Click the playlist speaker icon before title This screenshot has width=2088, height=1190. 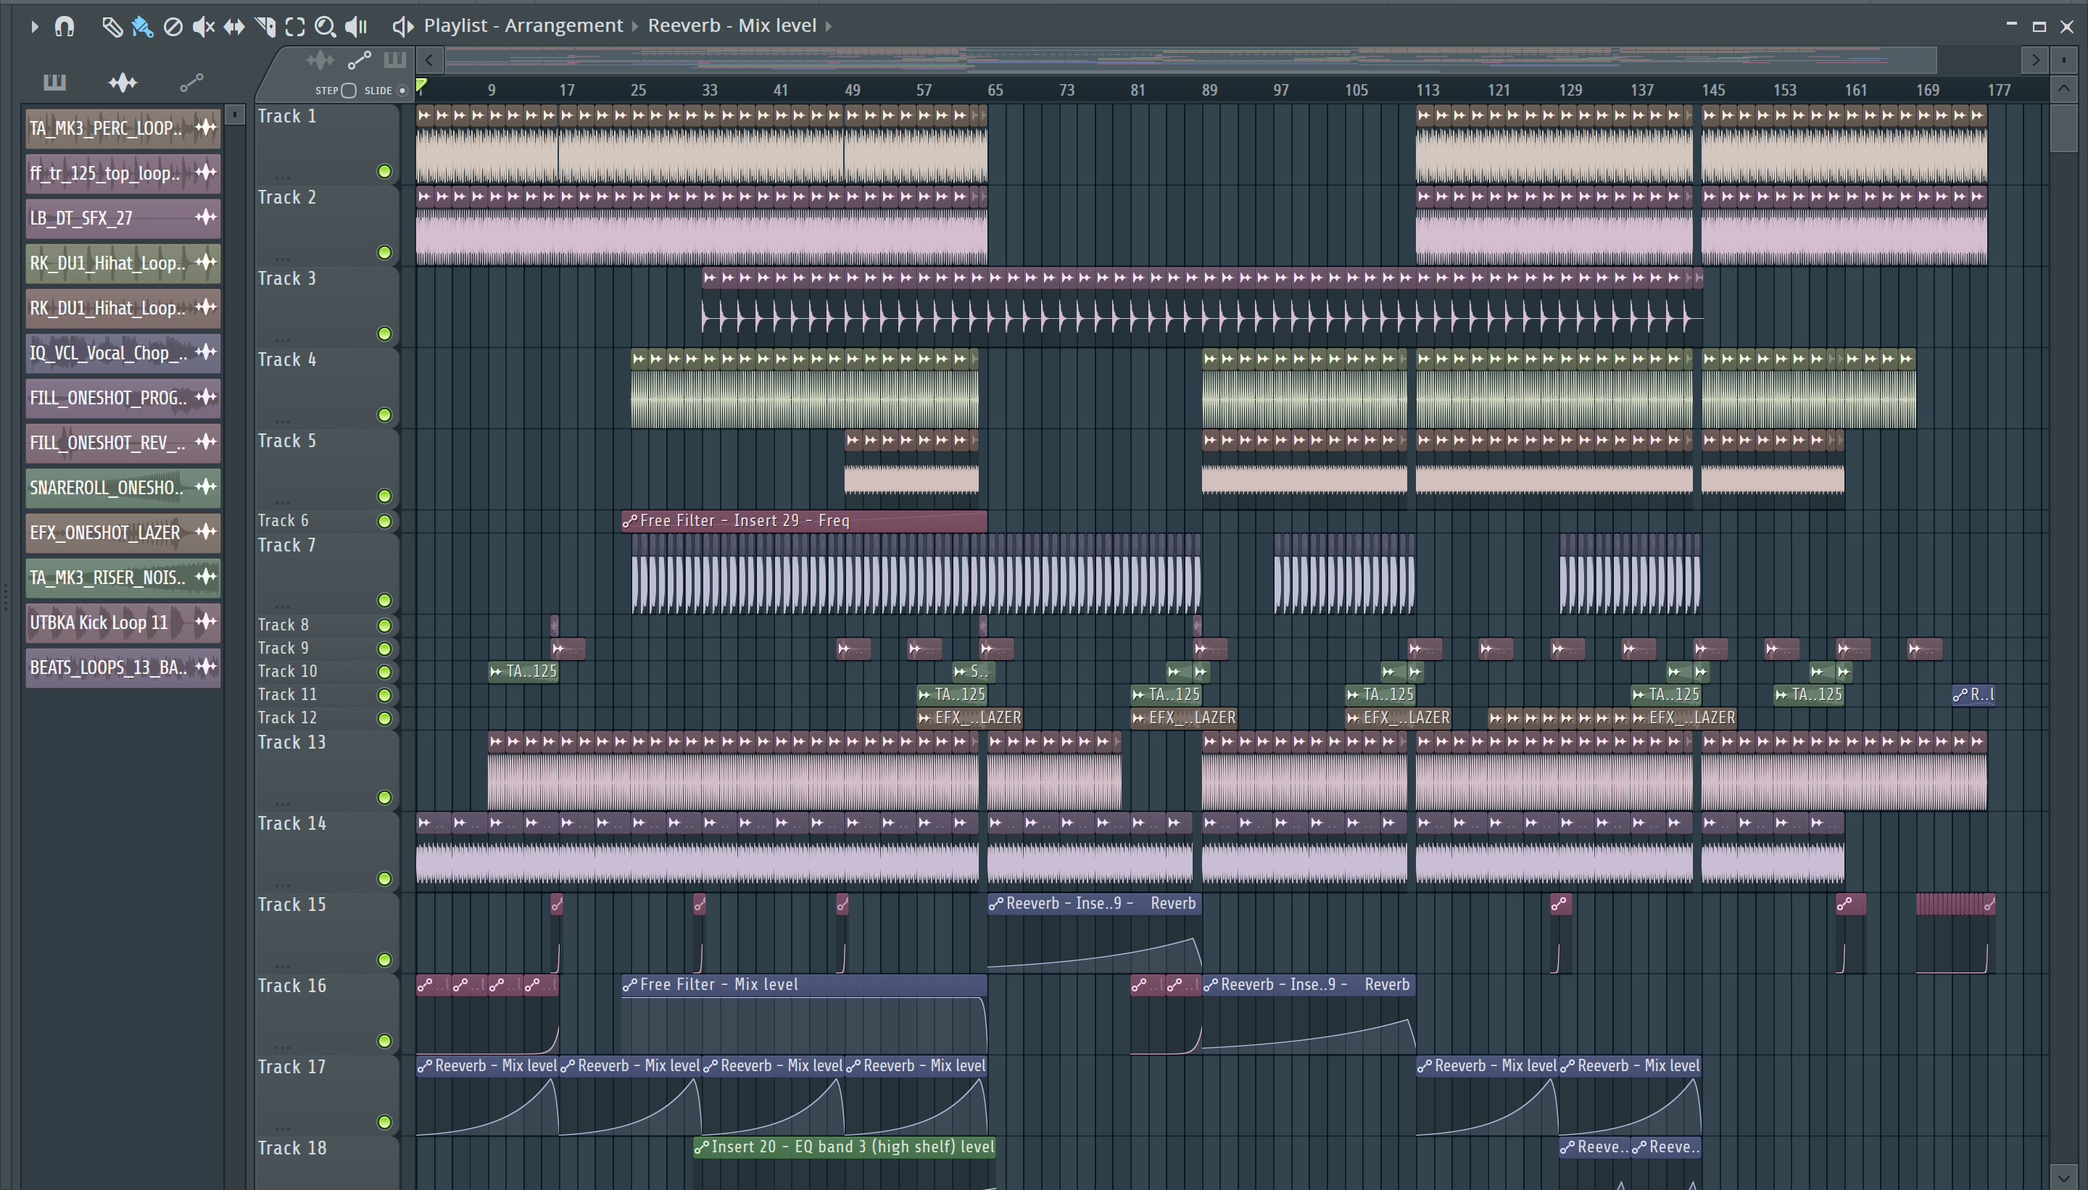pos(402,27)
